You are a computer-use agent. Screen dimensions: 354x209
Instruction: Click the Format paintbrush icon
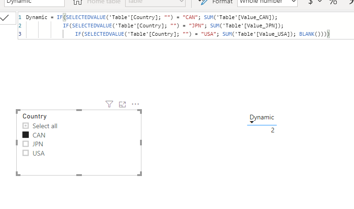[203, 2]
